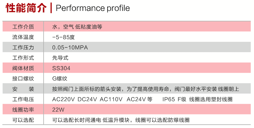Select the 工作介质 row label
254x128 pixels.
point(23,26)
